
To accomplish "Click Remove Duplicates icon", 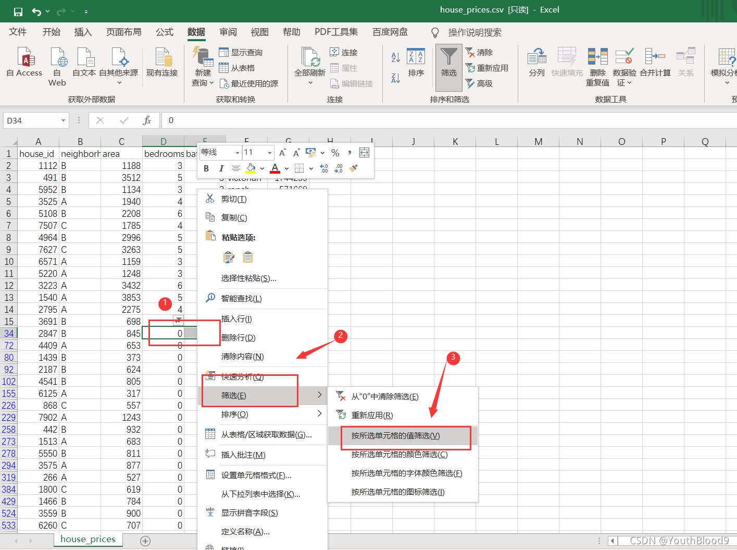I will point(597,56).
